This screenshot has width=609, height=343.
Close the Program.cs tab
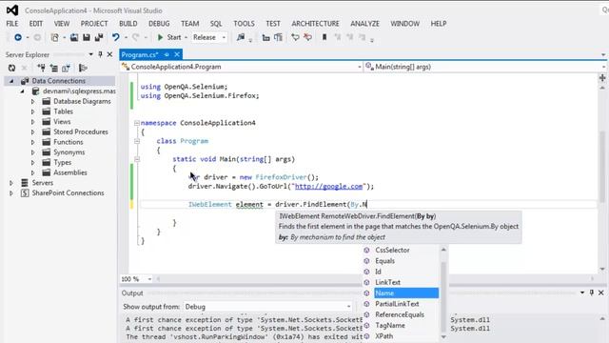[177, 54]
